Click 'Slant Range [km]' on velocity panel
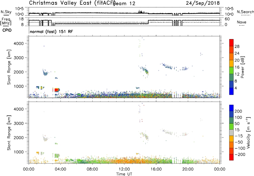The image size is (254, 176). (9, 133)
